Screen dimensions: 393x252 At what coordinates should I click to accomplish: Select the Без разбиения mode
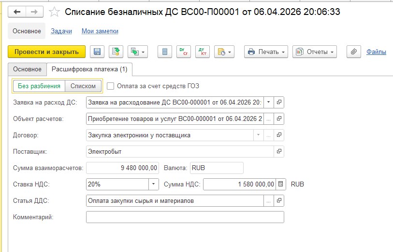pos(39,86)
